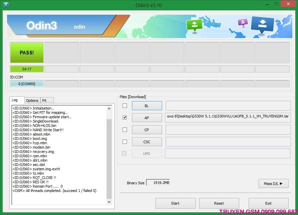This screenshot has width=298, height=215.
Task: Click the CSC file path field
Action: click(228, 142)
